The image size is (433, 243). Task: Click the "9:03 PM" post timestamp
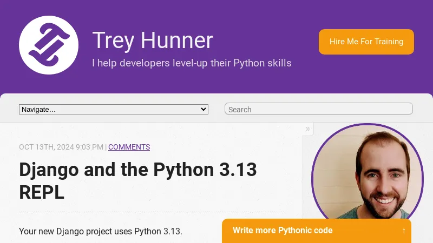89,147
